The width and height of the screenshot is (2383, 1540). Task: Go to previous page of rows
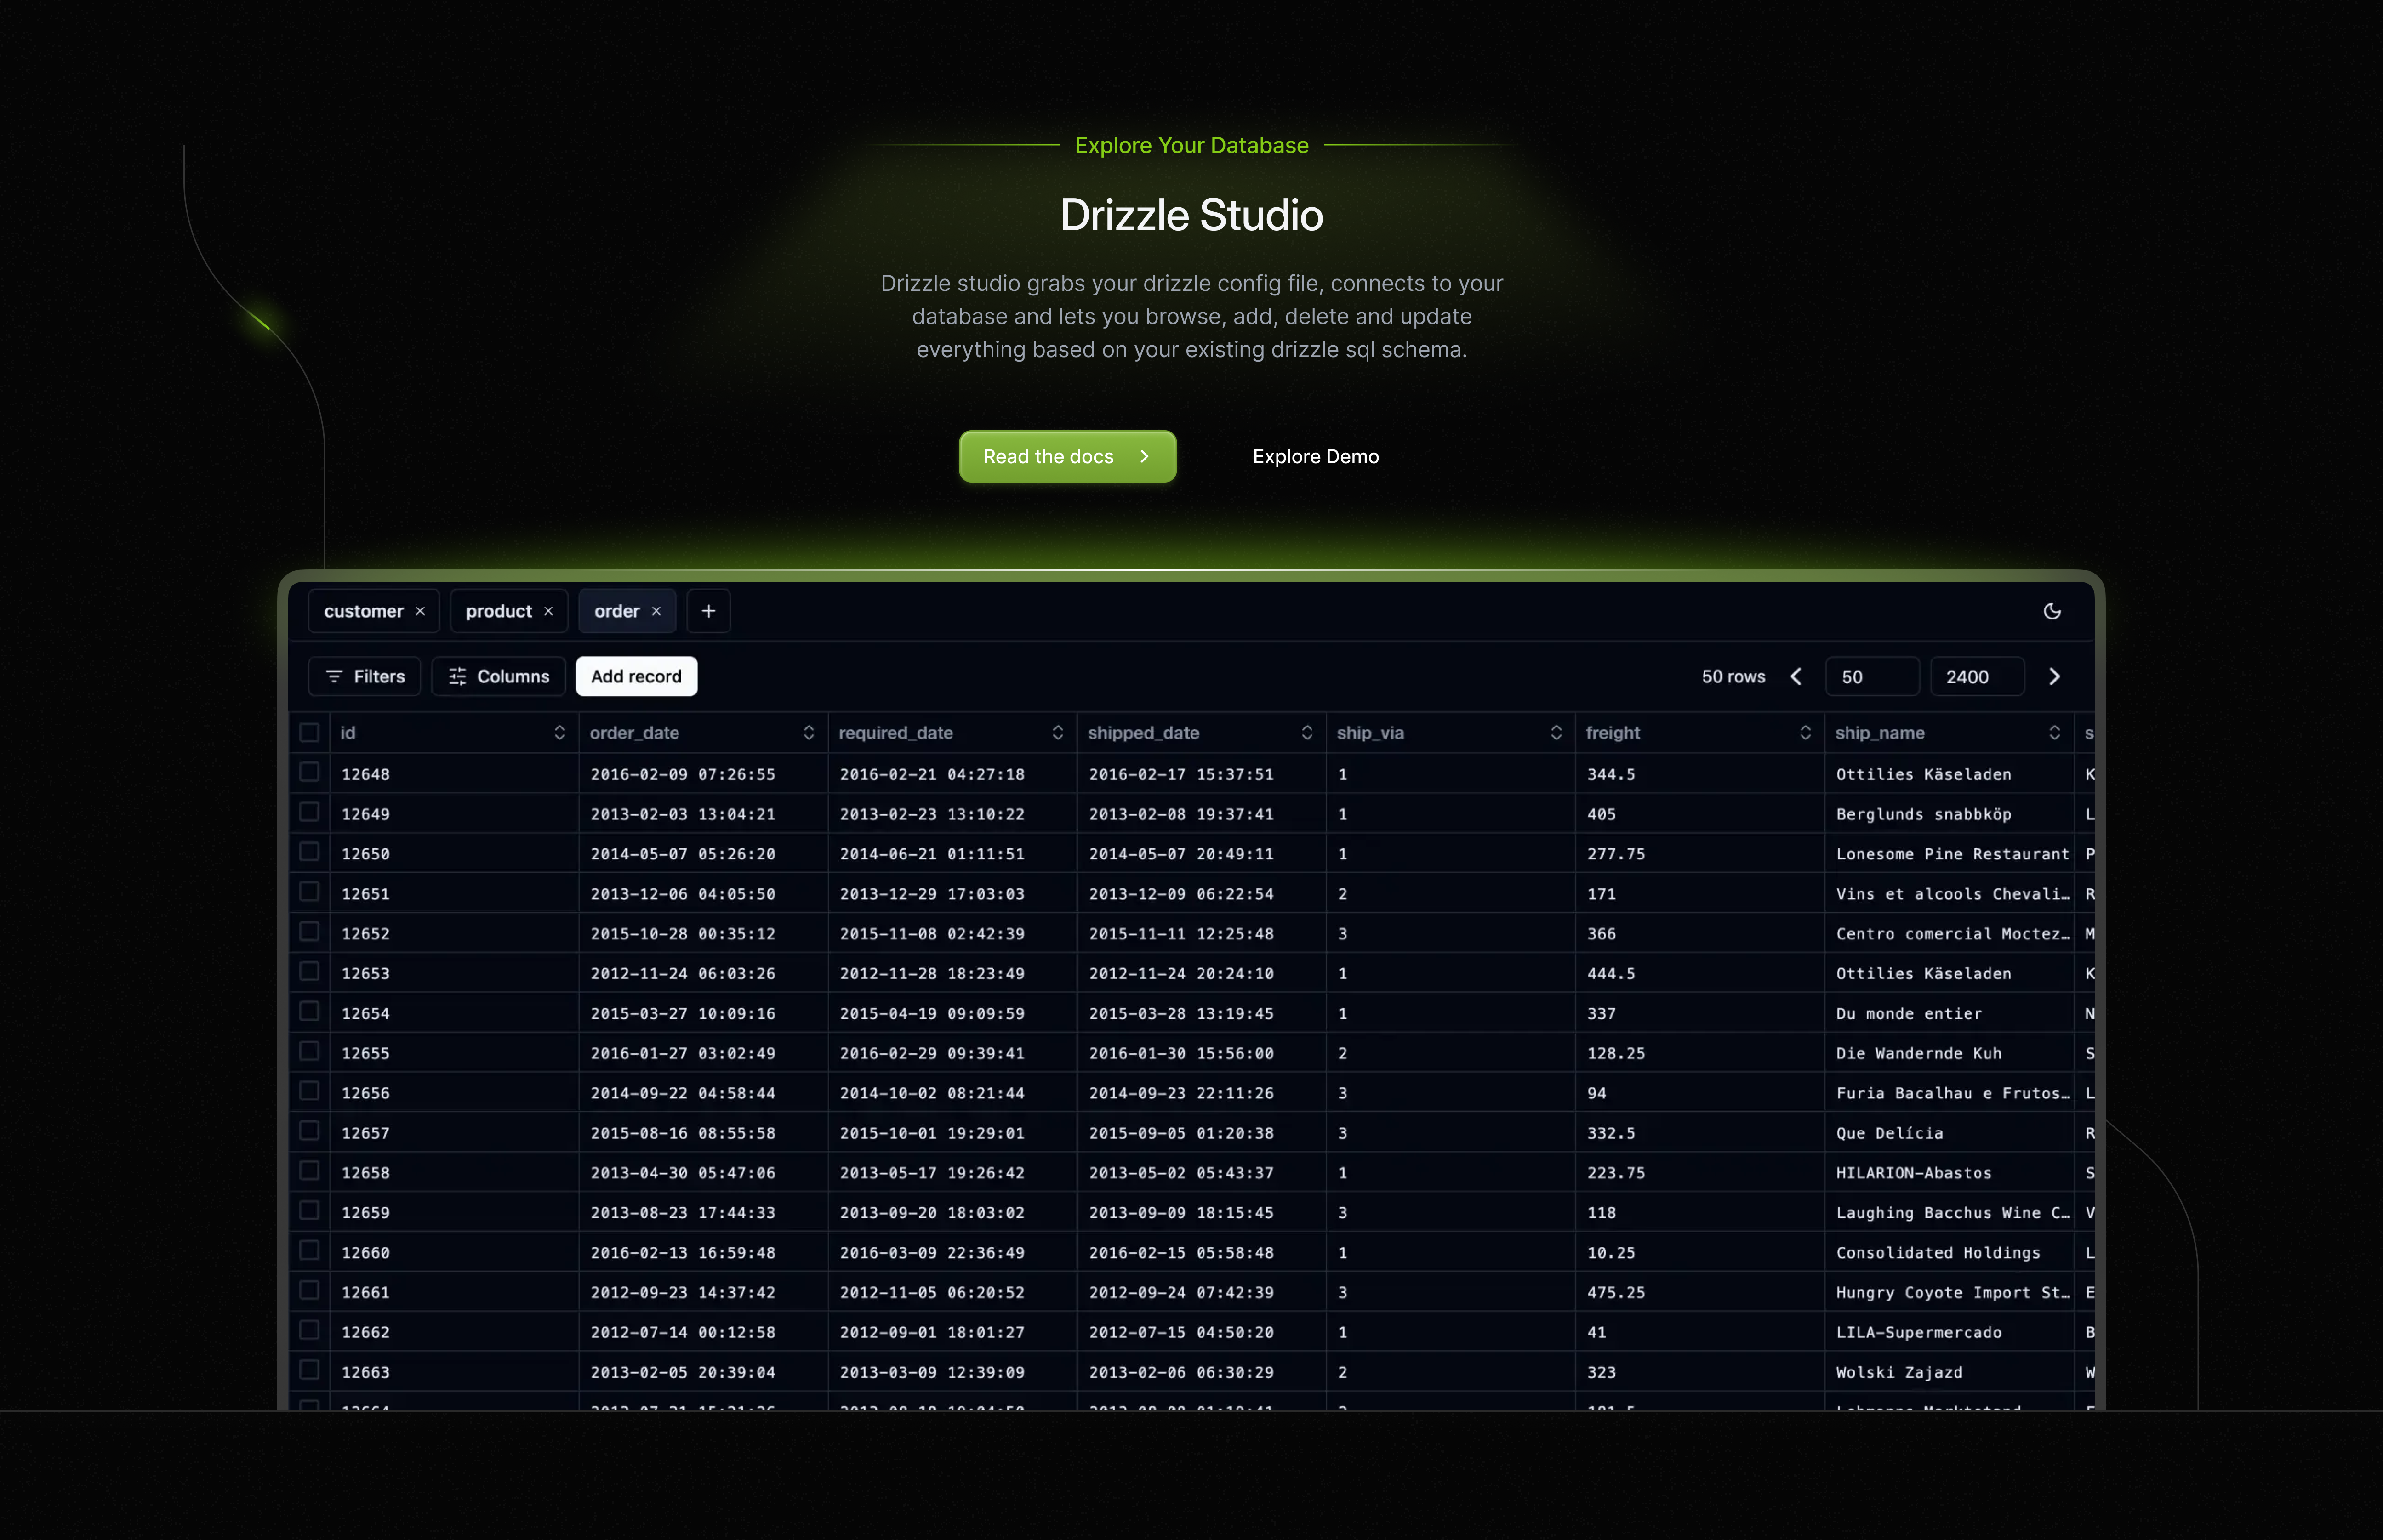pos(1796,677)
